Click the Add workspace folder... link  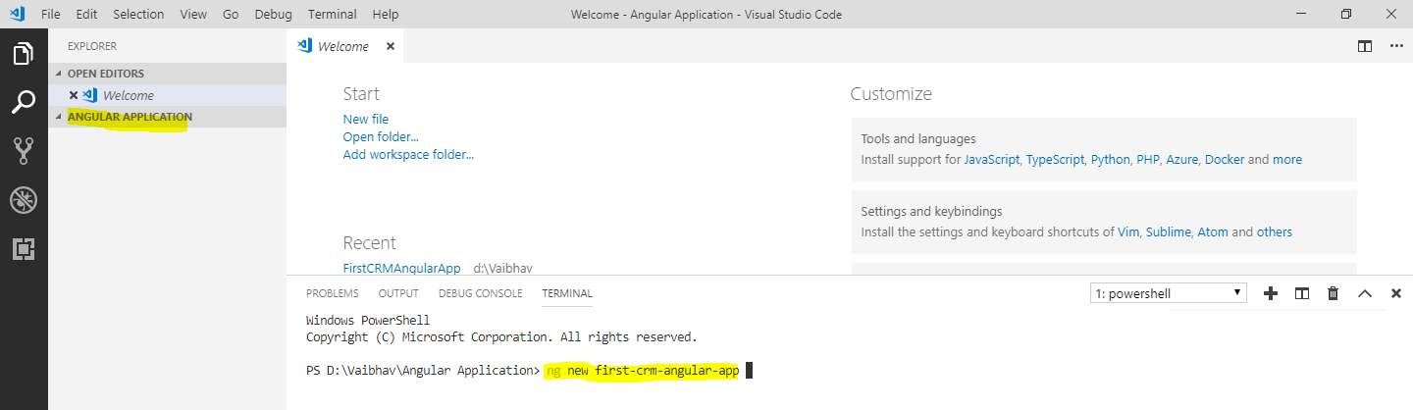(408, 154)
